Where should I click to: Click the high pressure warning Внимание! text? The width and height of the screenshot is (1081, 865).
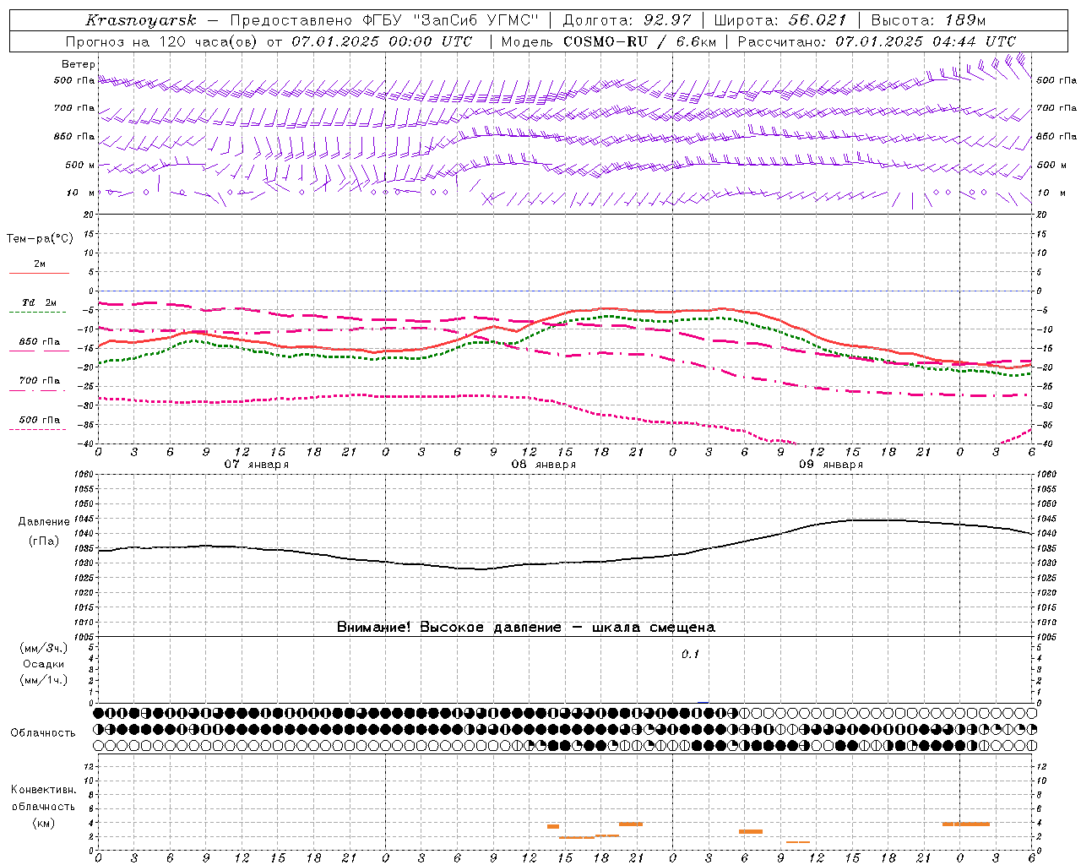(526, 627)
